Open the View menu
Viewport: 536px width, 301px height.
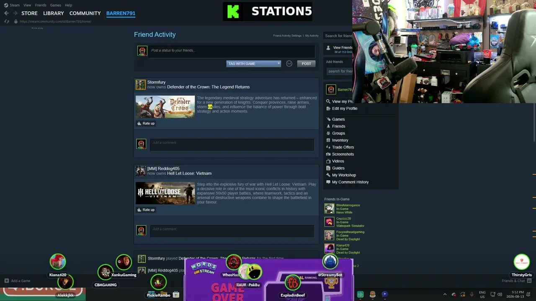coord(27,5)
